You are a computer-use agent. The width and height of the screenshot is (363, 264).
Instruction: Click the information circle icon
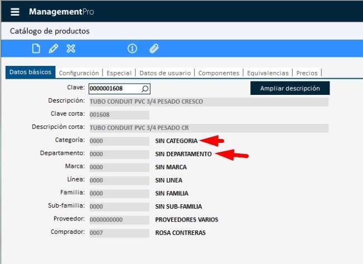[x=132, y=49]
